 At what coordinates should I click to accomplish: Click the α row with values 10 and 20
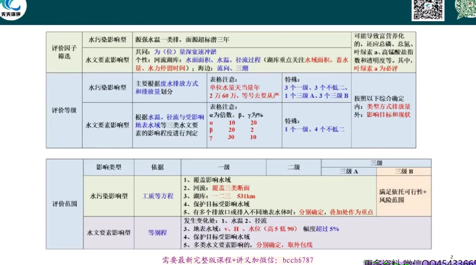click(233, 123)
